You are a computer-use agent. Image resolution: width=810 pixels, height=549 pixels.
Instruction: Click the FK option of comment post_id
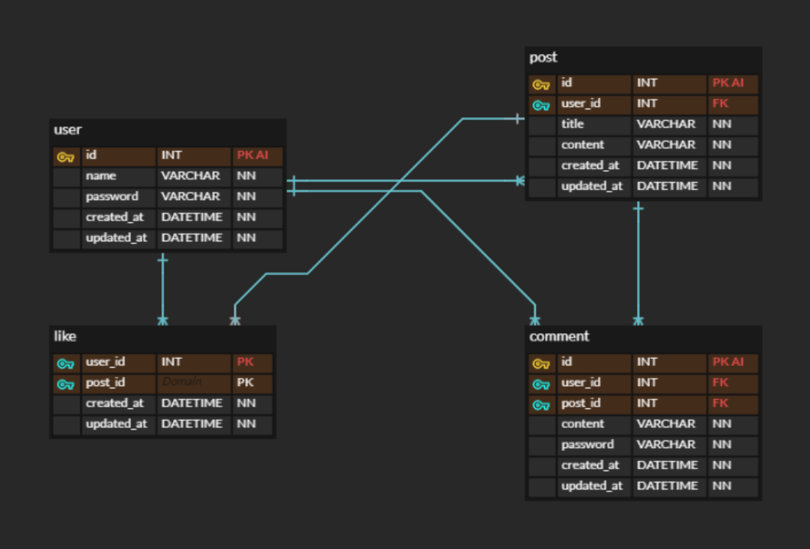(720, 403)
